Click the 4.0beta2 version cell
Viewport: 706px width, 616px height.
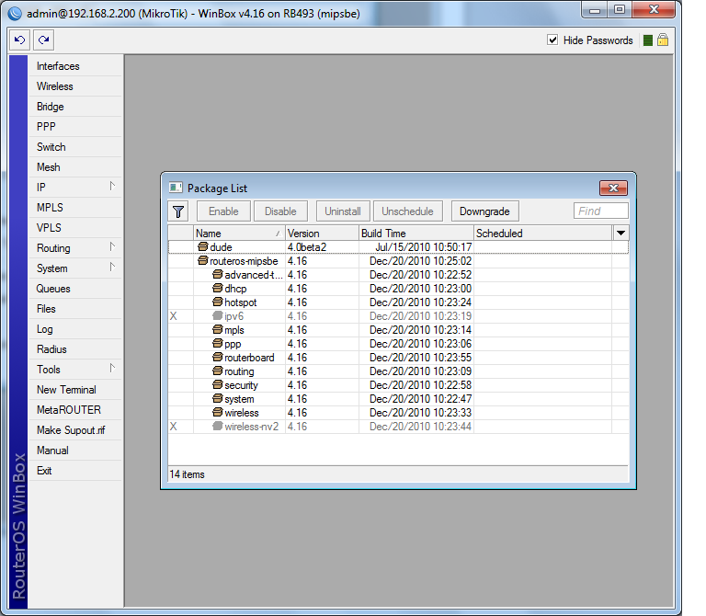322,247
